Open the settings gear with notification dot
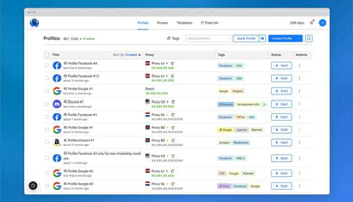 tap(312, 23)
